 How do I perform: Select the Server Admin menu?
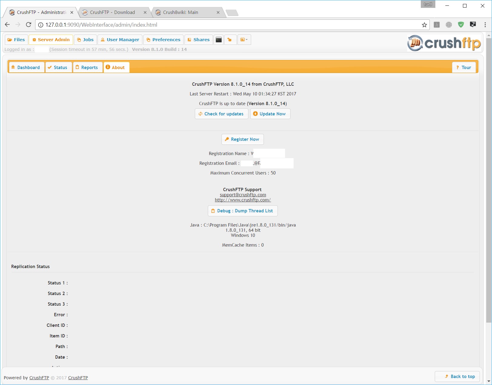(51, 40)
